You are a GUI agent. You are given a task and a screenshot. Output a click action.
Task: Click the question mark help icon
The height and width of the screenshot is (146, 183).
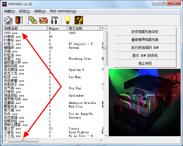[x=79, y=20]
